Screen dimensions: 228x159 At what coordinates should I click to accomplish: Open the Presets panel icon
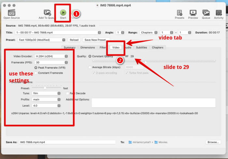coord(179,13)
